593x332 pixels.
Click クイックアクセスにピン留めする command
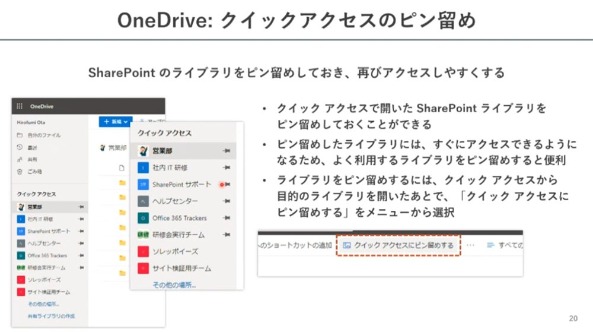point(398,245)
